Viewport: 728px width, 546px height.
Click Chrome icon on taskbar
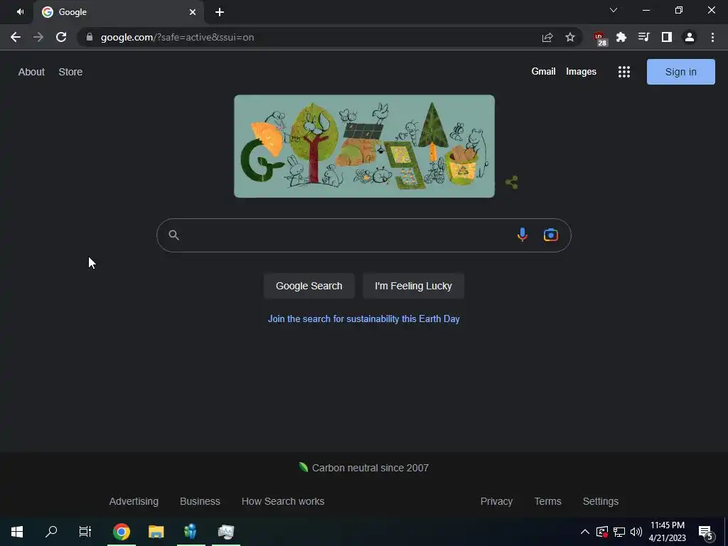coord(121,532)
